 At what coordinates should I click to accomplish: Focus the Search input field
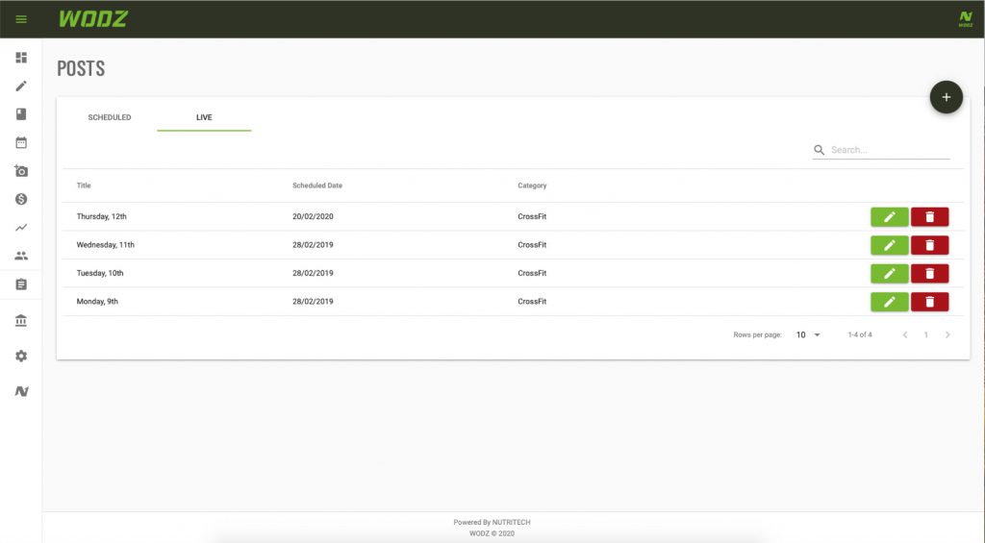[x=890, y=150]
